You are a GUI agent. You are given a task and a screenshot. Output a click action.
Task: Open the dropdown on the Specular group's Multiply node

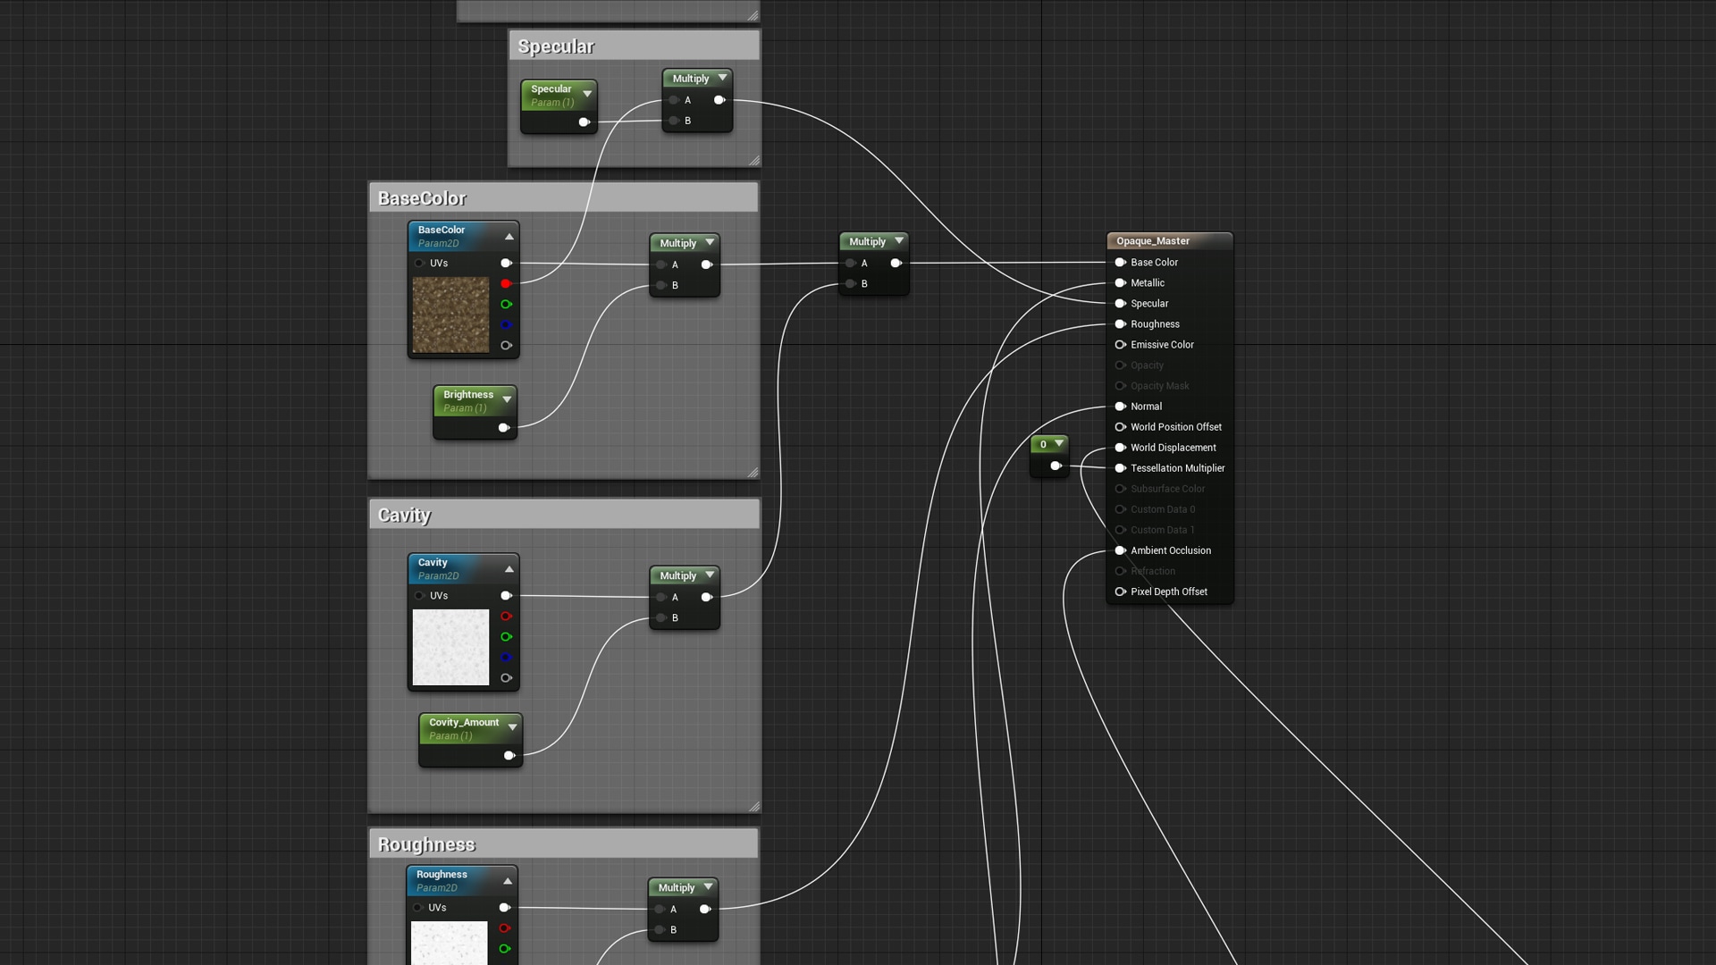[x=720, y=79]
